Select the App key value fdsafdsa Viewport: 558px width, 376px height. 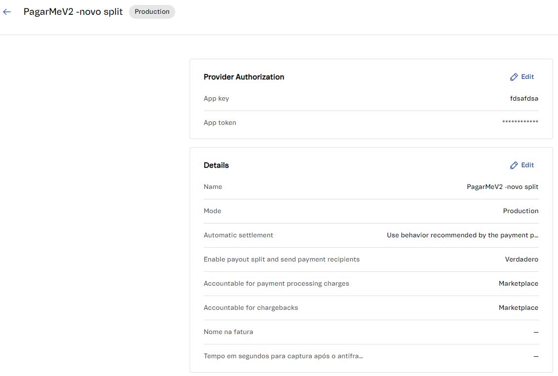pos(524,99)
